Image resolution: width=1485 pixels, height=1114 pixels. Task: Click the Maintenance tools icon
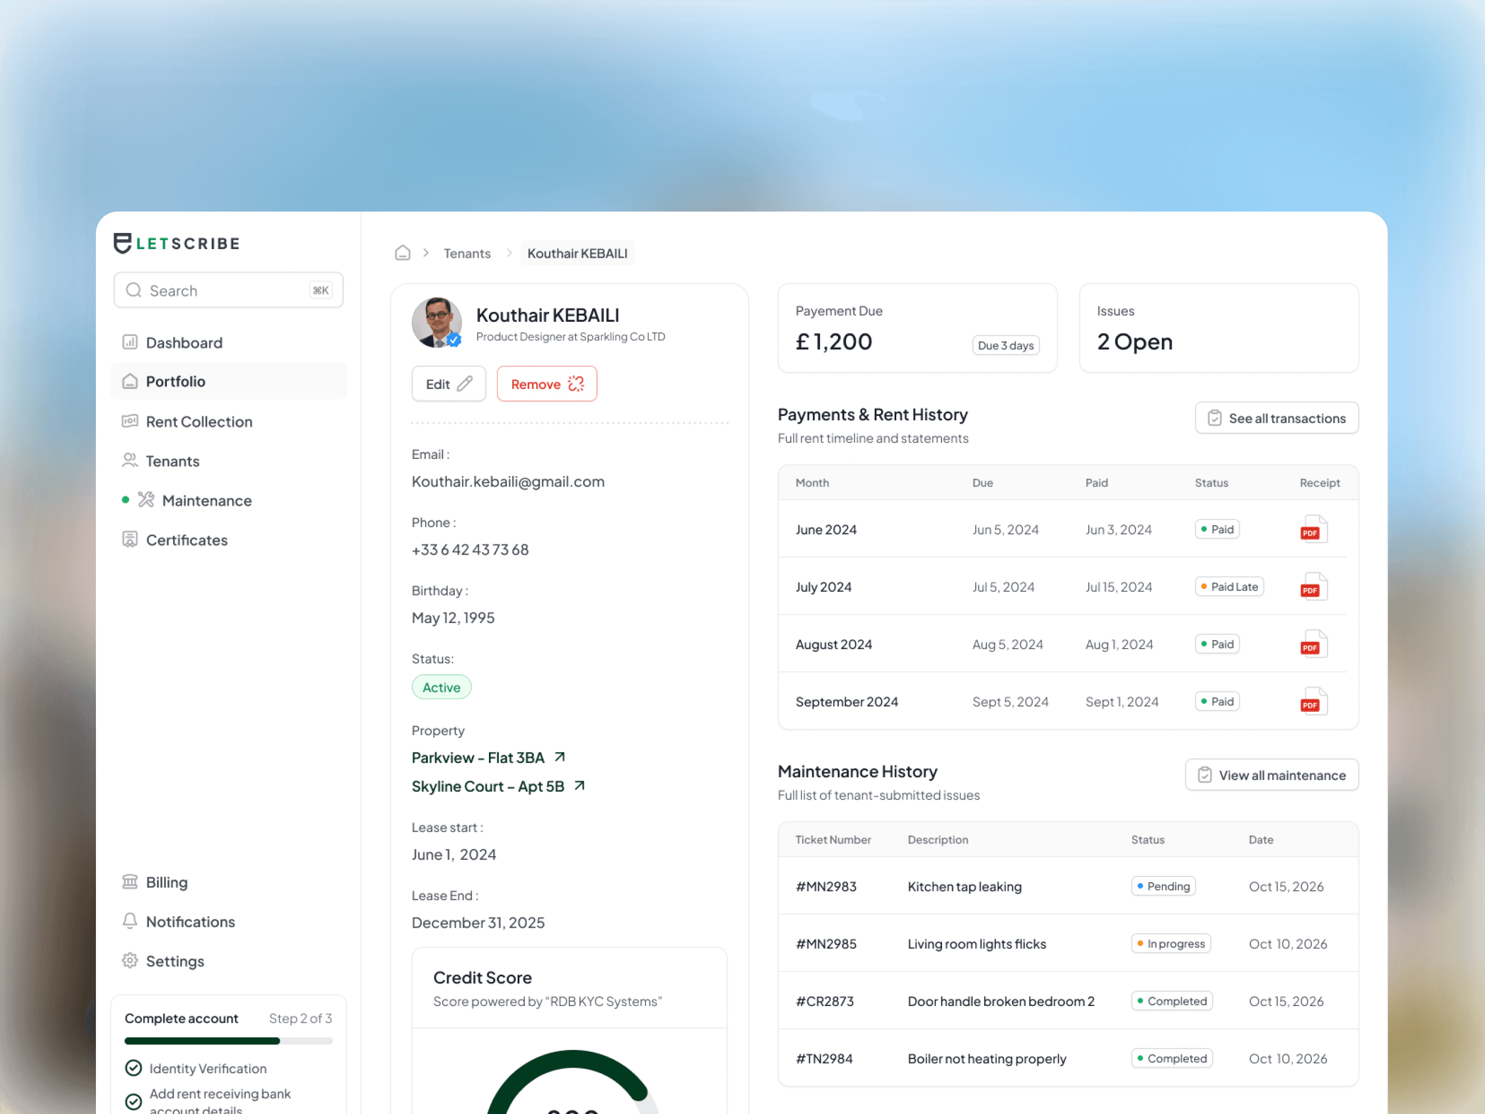pyautogui.click(x=147, y=500)
